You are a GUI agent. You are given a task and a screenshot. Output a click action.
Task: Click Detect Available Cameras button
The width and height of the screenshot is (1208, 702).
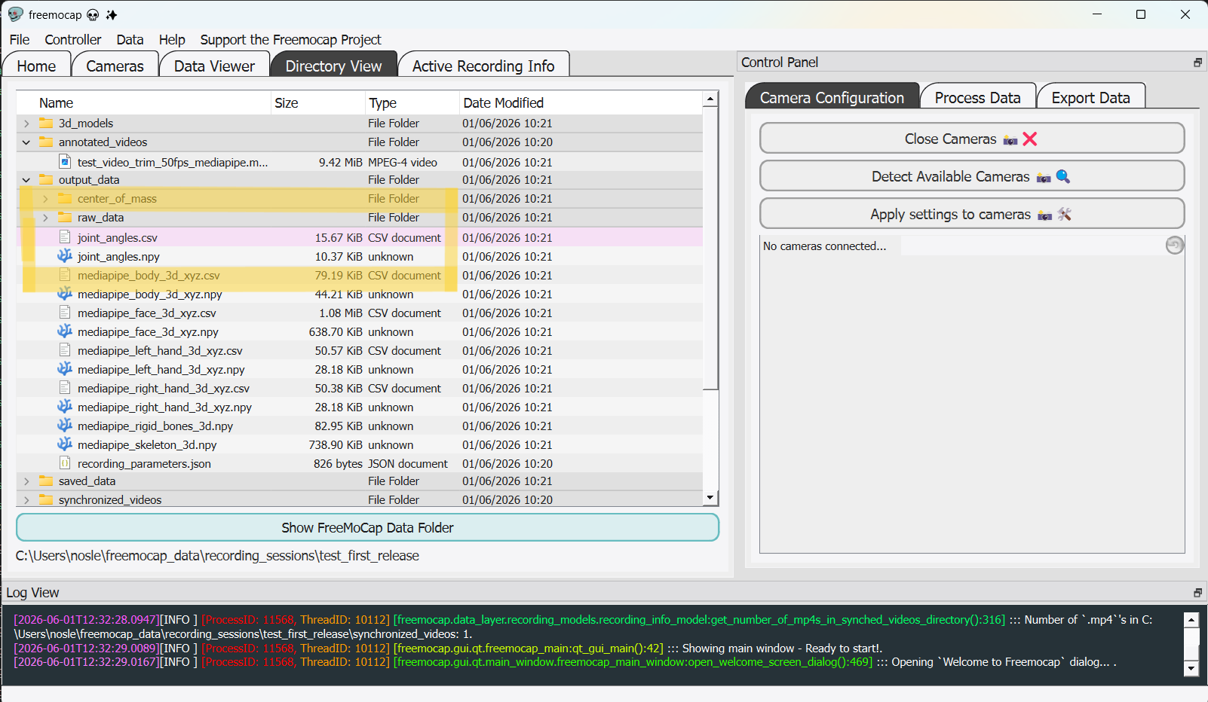click(x=972, y=176)
